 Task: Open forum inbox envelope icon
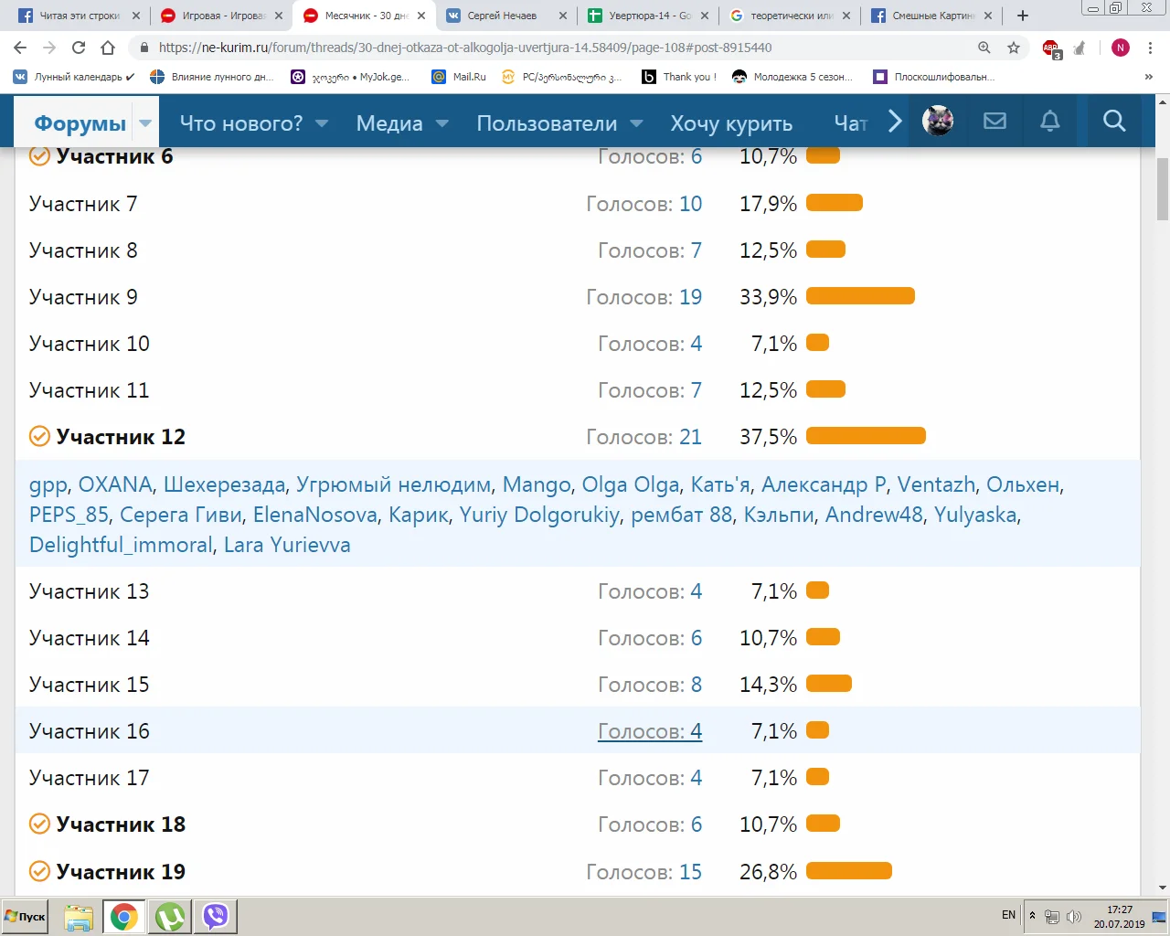click(994, 121)
